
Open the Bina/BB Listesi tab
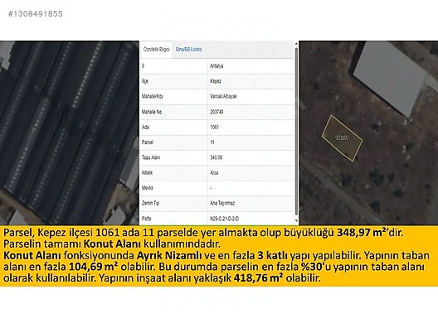[189, 50]
